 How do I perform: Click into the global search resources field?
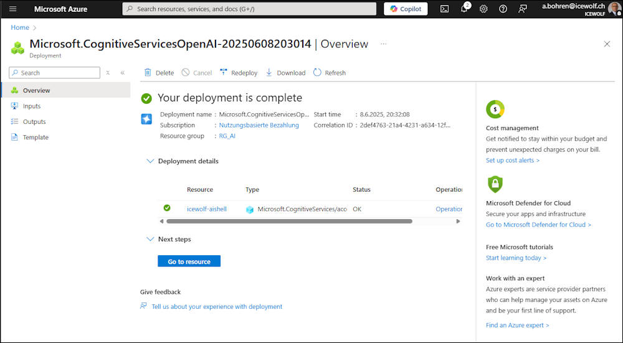click(249, 9)
